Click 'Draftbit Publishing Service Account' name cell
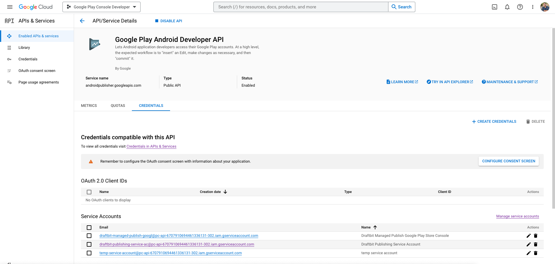Screen dimensions: 555x264 (391, 244)
